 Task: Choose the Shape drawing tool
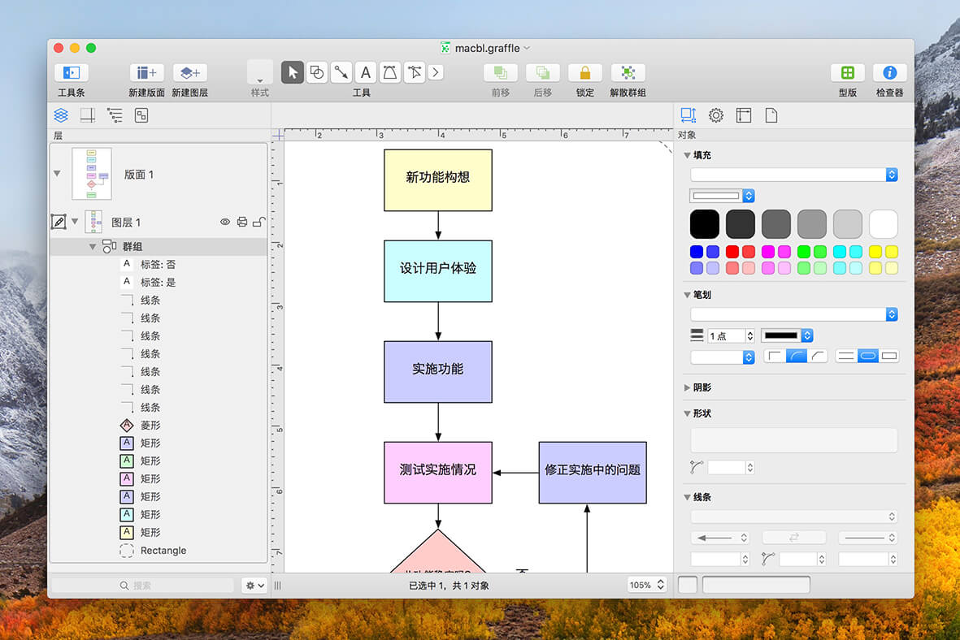pos(316,73)
